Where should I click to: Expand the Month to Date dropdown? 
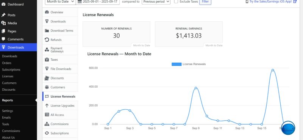(61, 2)
